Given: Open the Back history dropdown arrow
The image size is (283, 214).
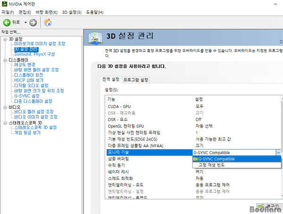Looking at the screenshot, I should point(25,23).
